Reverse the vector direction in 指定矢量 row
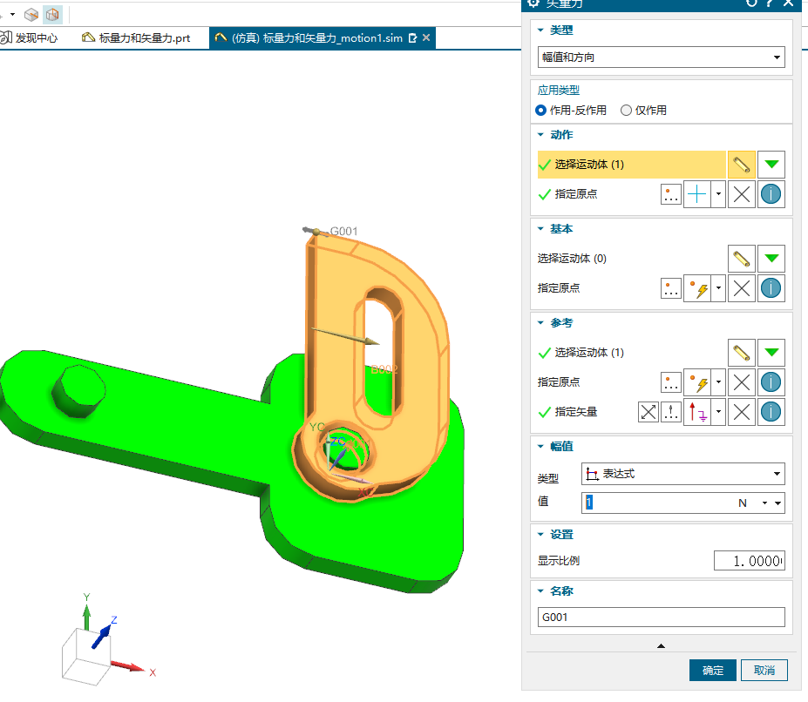This screenshot has width=808, height=702. point(648,412)
